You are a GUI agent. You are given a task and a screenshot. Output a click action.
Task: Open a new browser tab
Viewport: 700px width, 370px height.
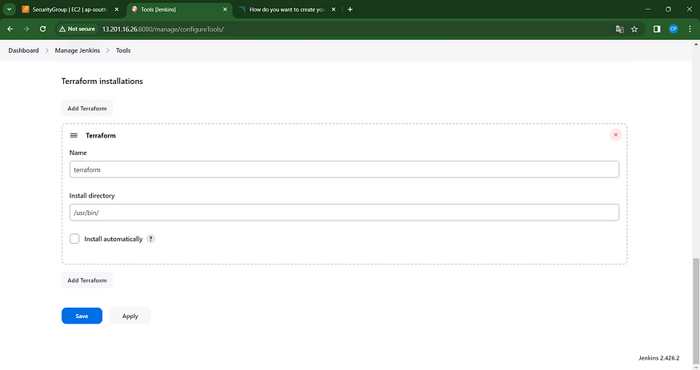[350, 10]
